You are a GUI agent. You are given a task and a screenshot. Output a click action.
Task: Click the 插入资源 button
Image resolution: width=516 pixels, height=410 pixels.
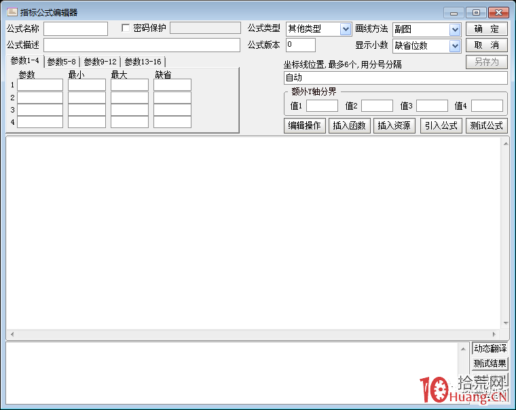394,125
